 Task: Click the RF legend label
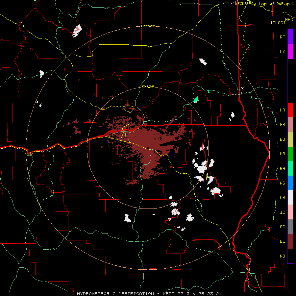point(282,37)
